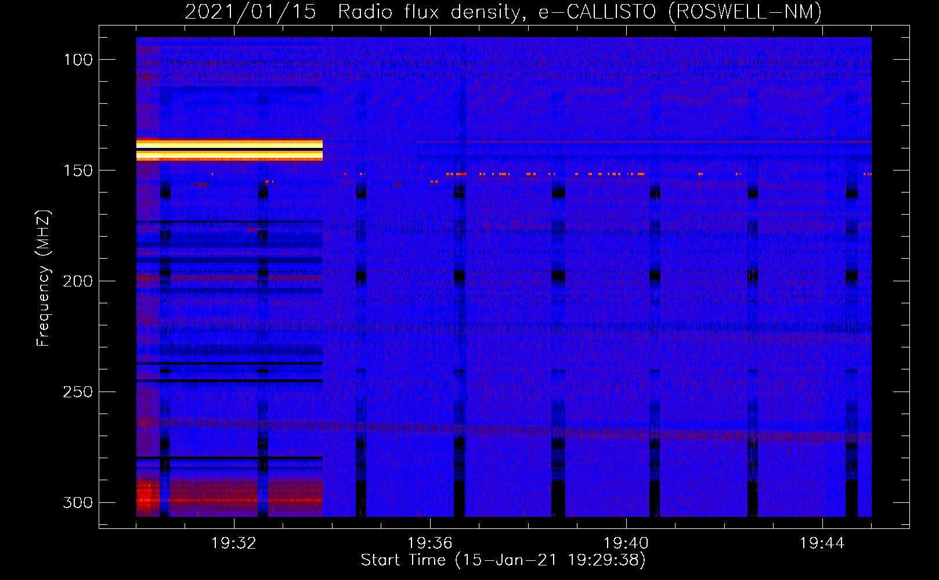Click the 300 frequency tick label
Screen dimensions: 939x580
(78, 502)
